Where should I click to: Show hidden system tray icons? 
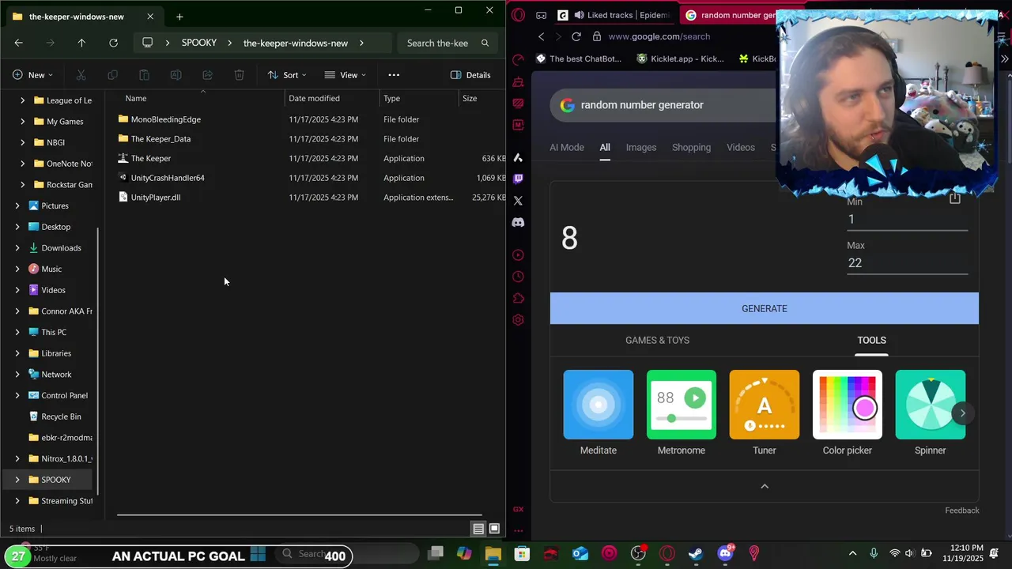click(x=852, y=553)
